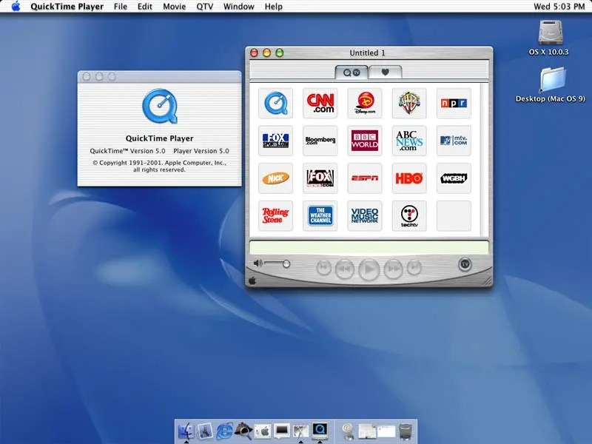Open the NPR channel
592x444 pixels.
coord(454,103)
